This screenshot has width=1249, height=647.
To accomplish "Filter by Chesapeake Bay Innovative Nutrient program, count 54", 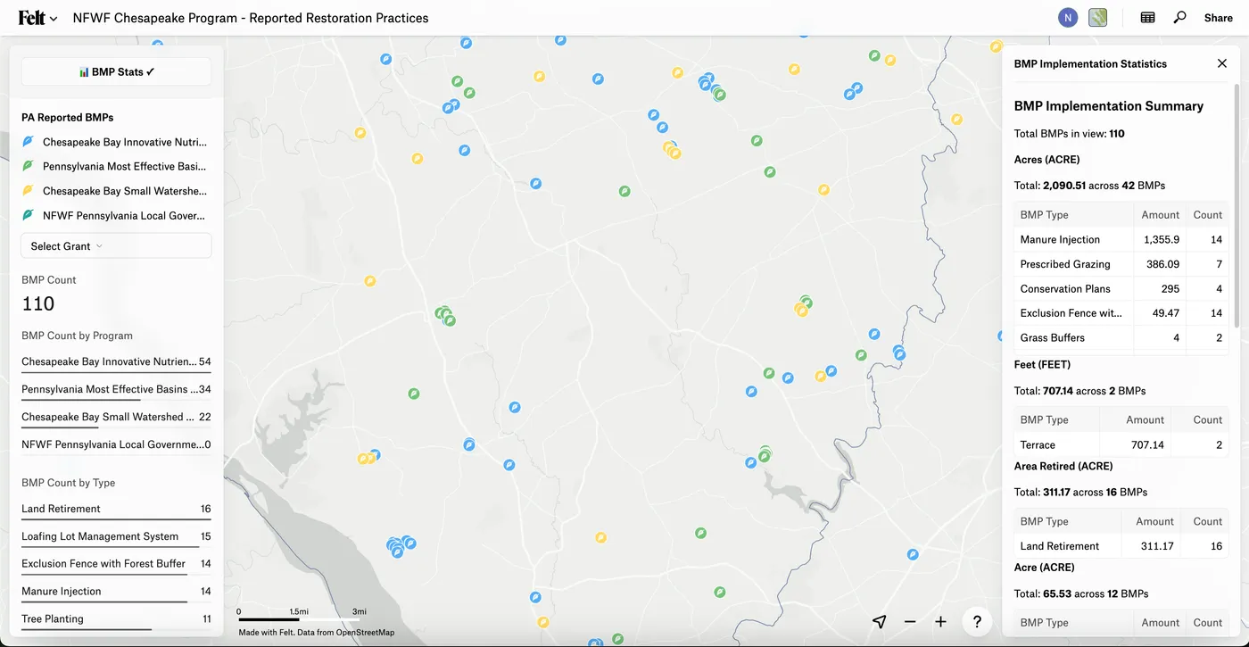I will pyautogui.click(x=116, y=362).
